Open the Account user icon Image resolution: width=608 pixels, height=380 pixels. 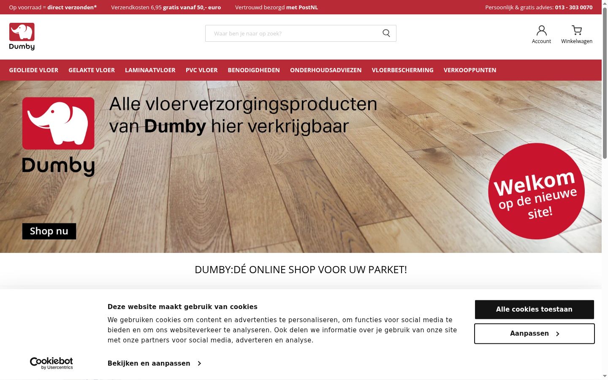(x=541, y=30)
